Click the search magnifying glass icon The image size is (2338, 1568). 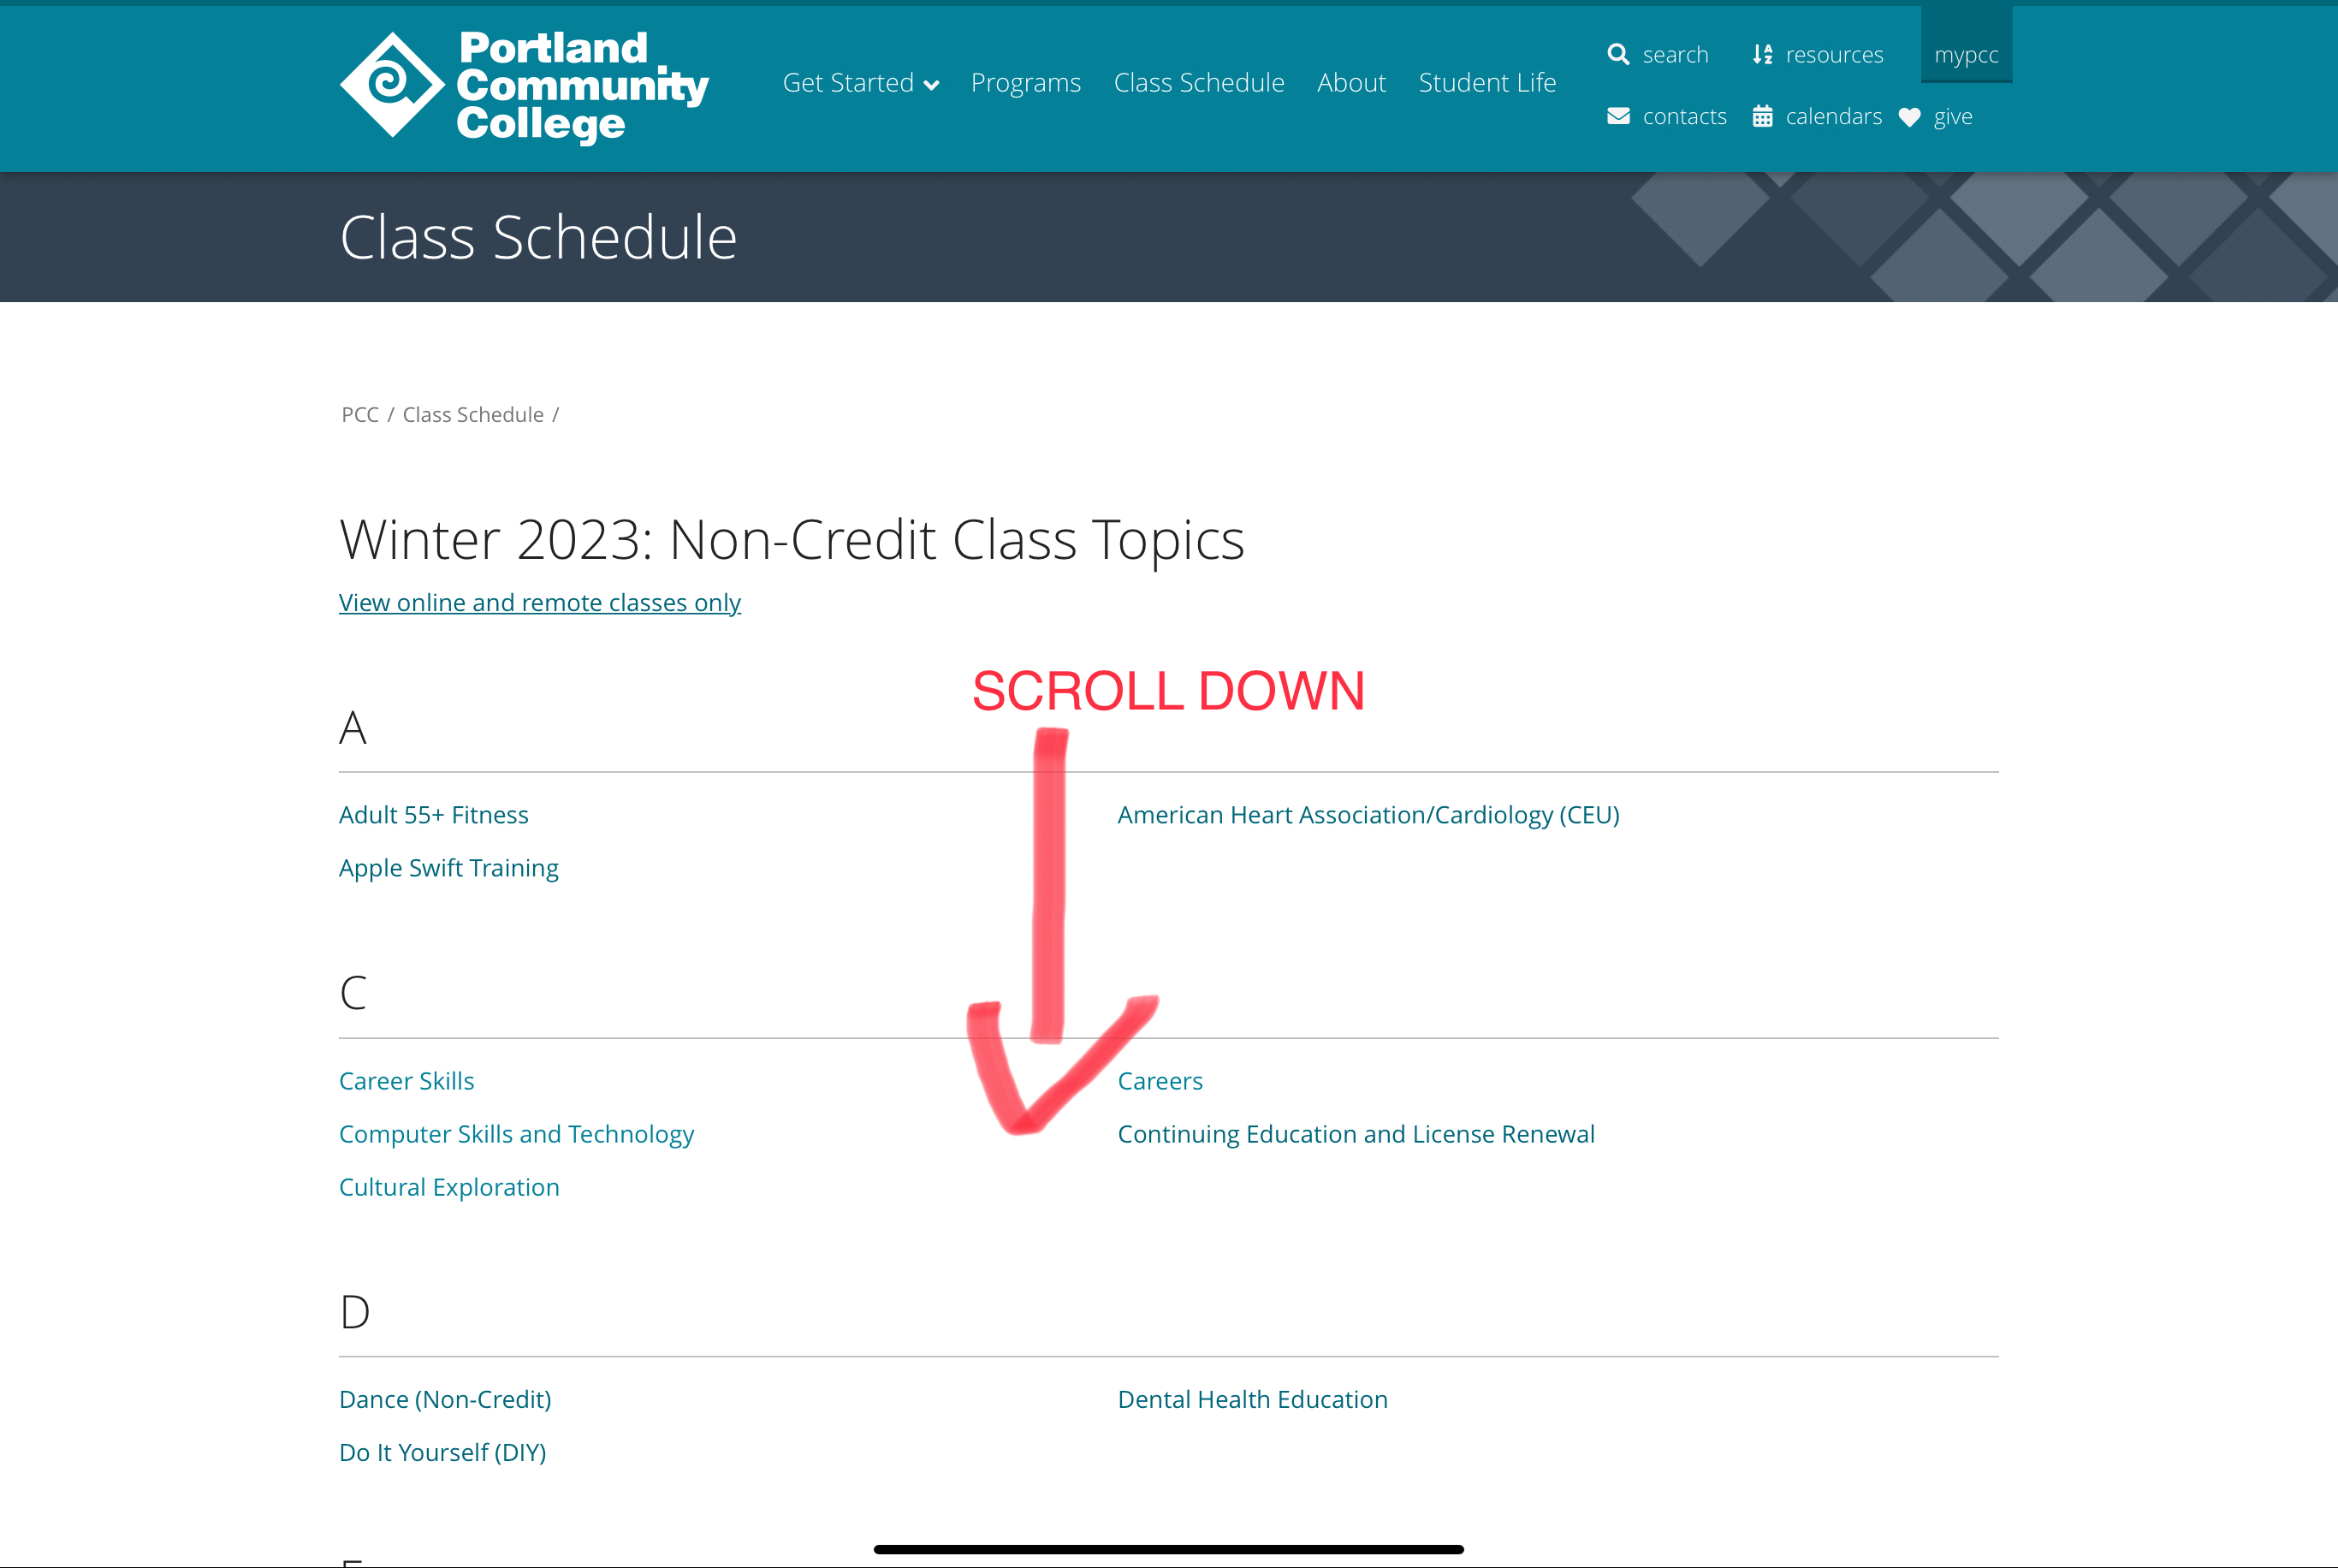[x=1617, y=54]
